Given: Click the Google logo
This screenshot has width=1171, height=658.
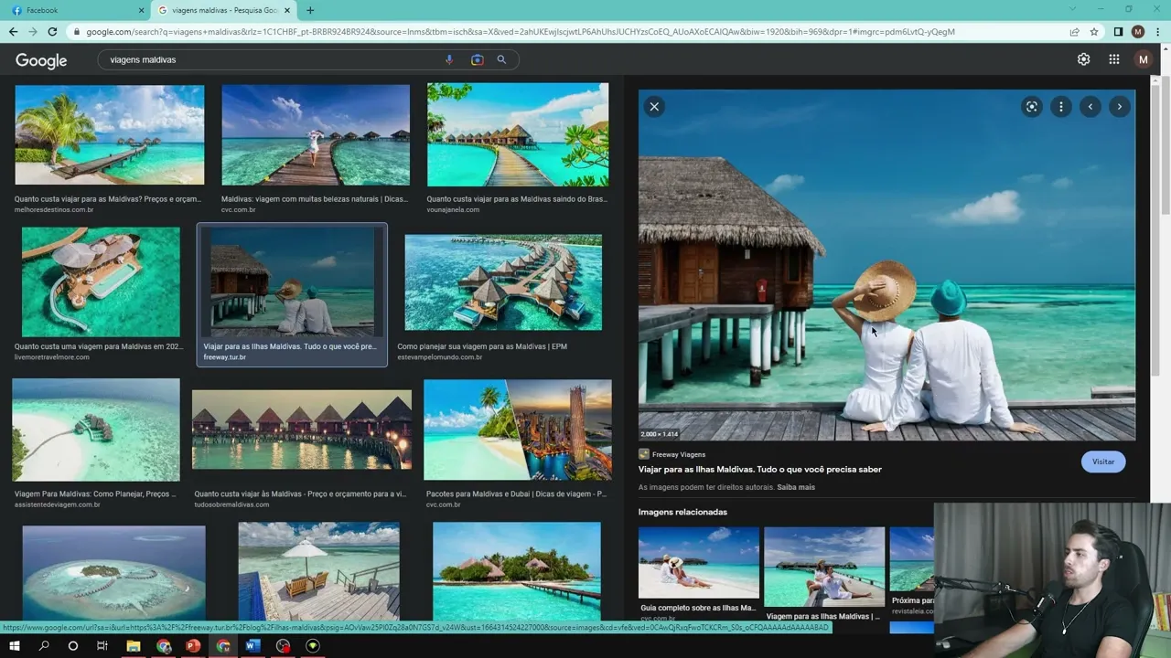Looking at the screenshot, I should pyautogui.click(x=41, y=60).
